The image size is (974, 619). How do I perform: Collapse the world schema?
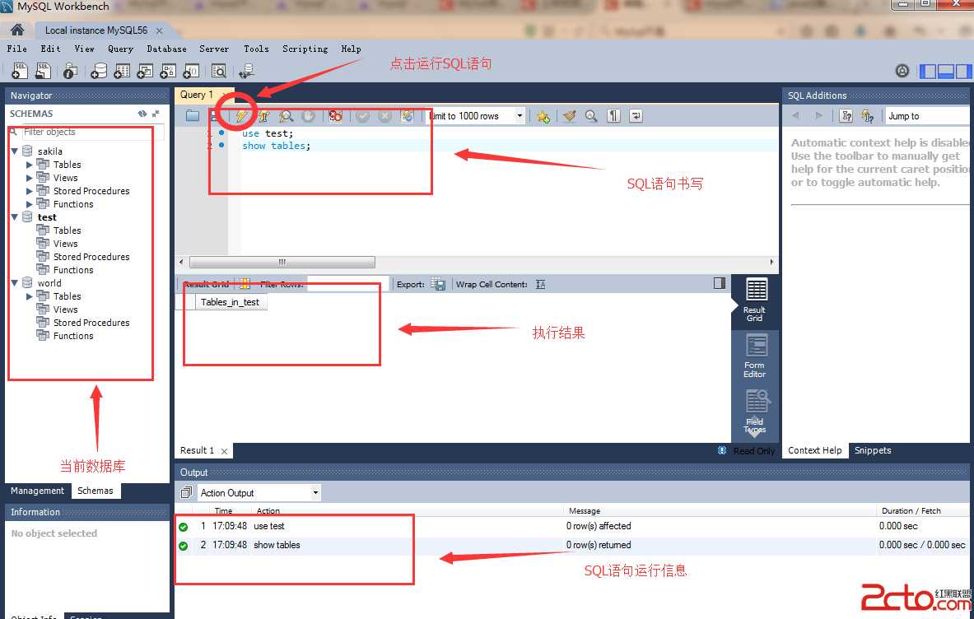click(15, 283)
